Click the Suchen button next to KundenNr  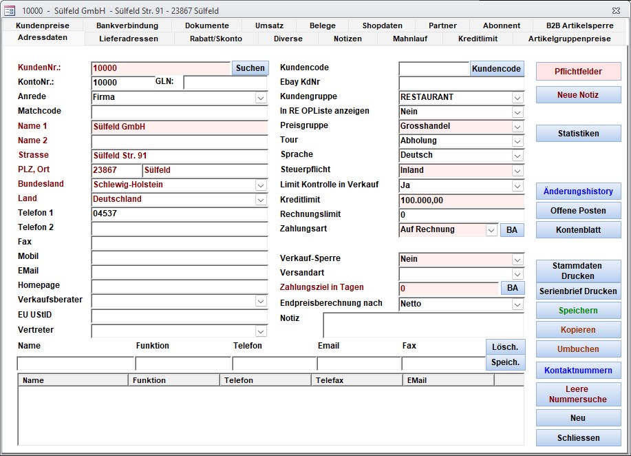(x=250, y=68)
